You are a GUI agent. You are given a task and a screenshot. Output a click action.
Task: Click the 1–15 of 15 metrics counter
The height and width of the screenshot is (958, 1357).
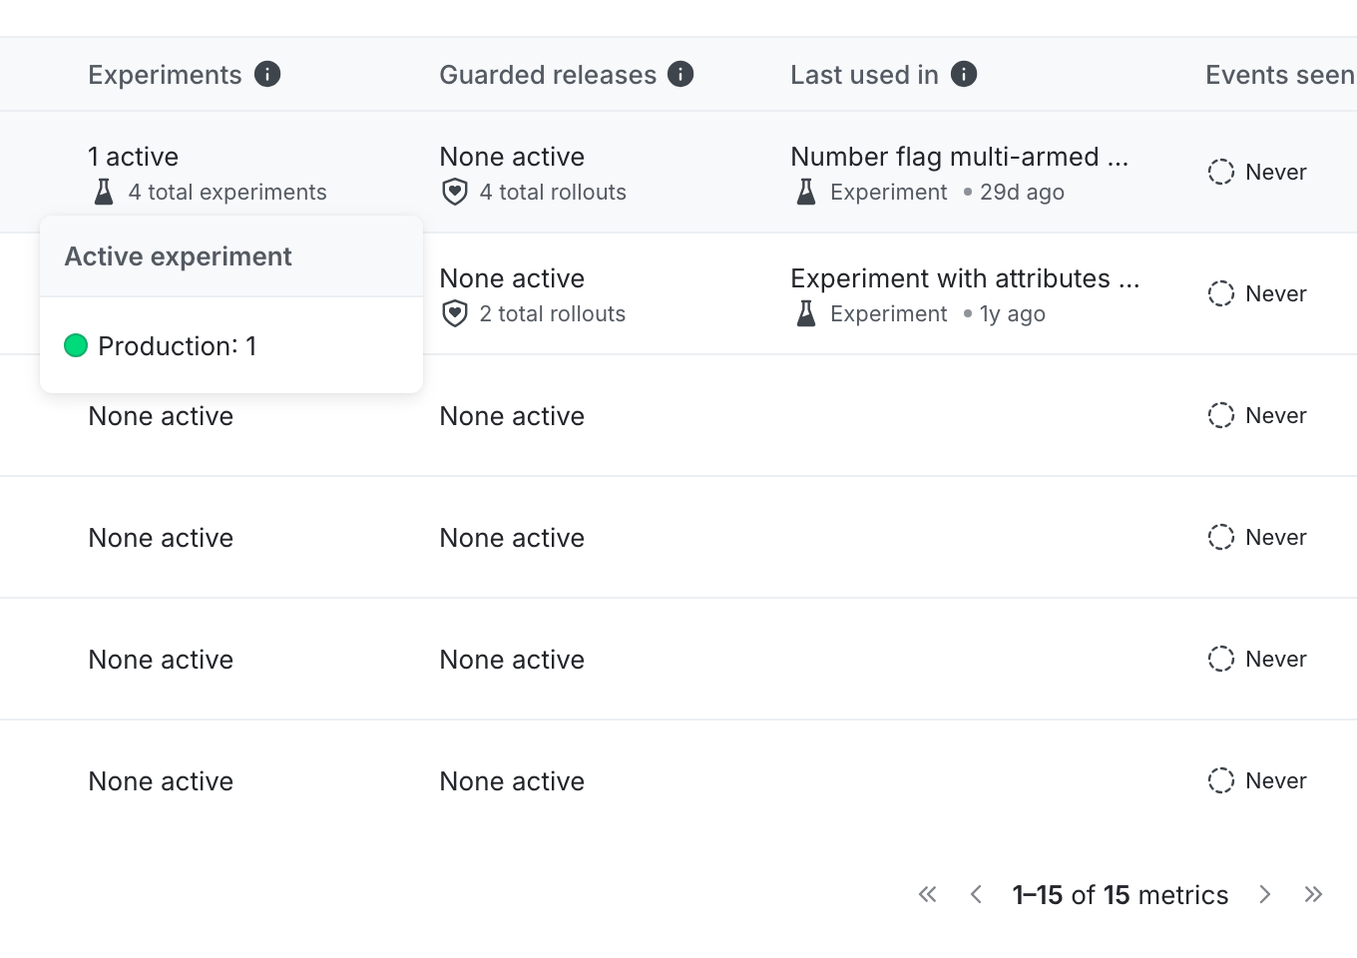tap(1121, 894)
